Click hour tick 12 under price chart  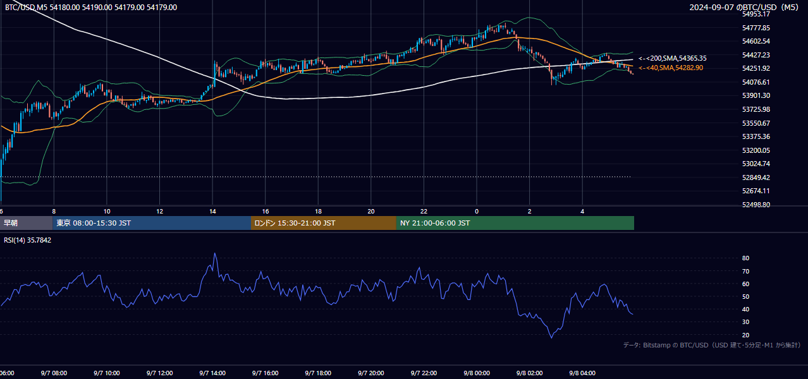point(159,211)
